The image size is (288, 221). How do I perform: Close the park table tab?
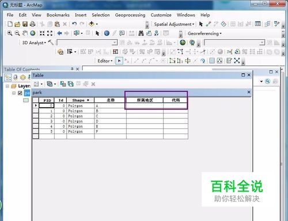pyautogui.click(x=249, y=92)
